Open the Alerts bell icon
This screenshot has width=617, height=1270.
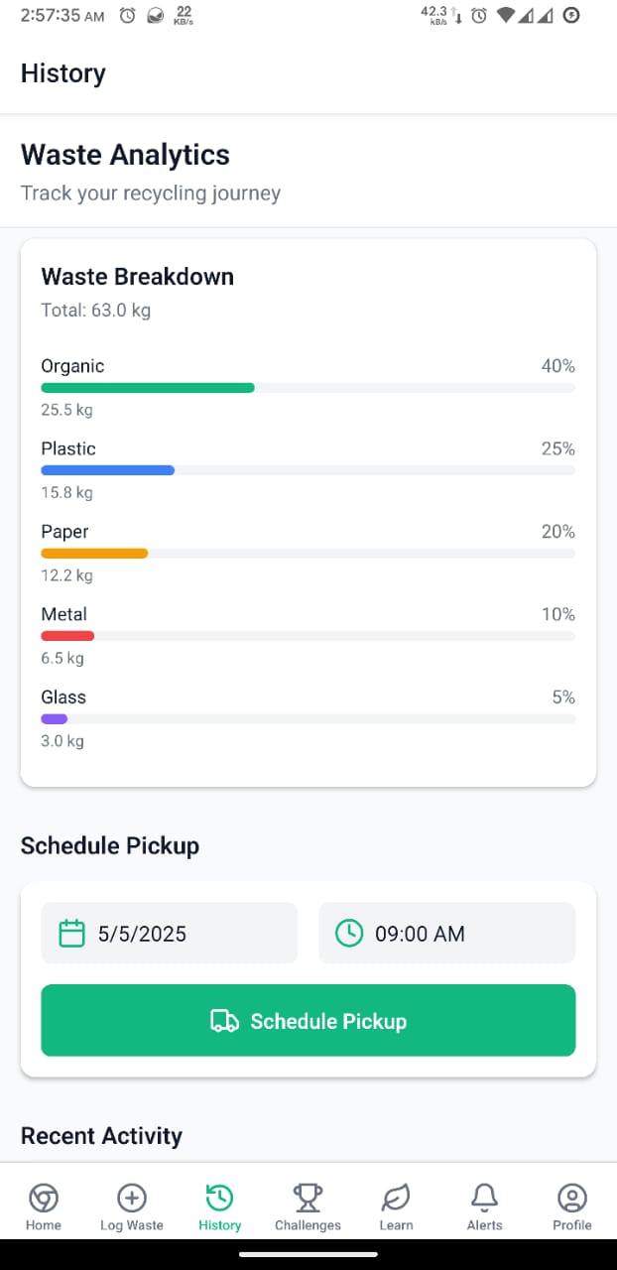(x=484, y=1198)
